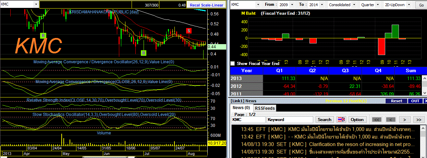Click the Previous 12 Month(s) label
The width and height of the screenshot is (427, 158).
click(346, 101)
